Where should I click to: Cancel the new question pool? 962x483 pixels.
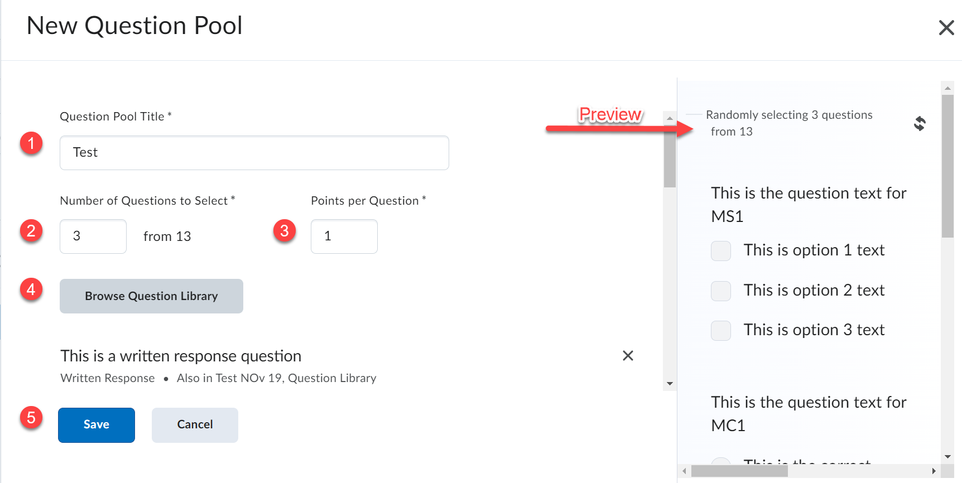[x=195, y=425]
